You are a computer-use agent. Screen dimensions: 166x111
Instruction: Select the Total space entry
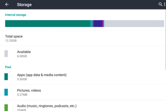(14, 36)
